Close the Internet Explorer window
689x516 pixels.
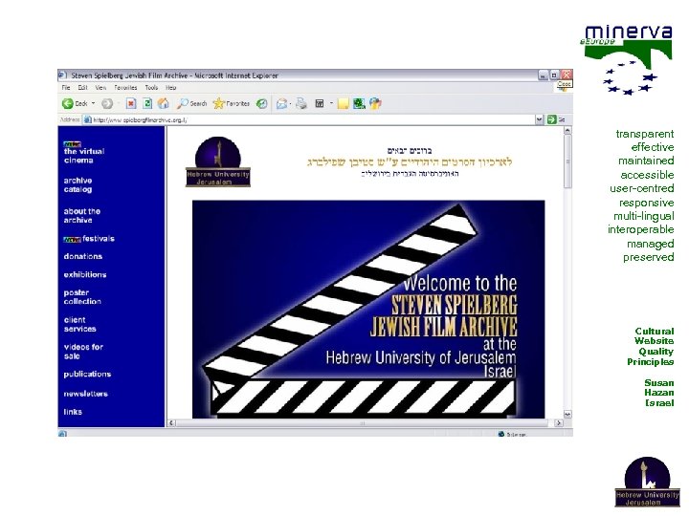pos(567,75)
